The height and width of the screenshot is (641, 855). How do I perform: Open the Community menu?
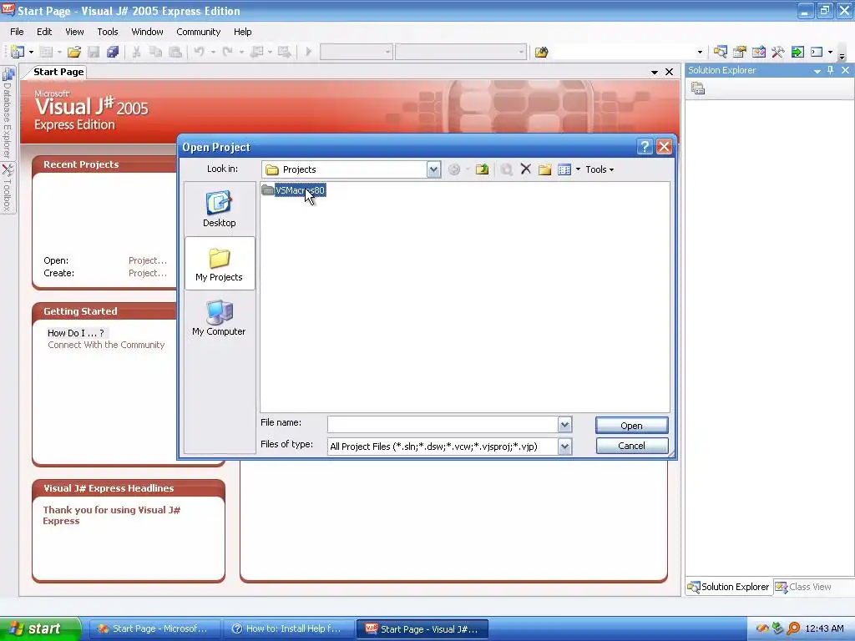point(198,32)
